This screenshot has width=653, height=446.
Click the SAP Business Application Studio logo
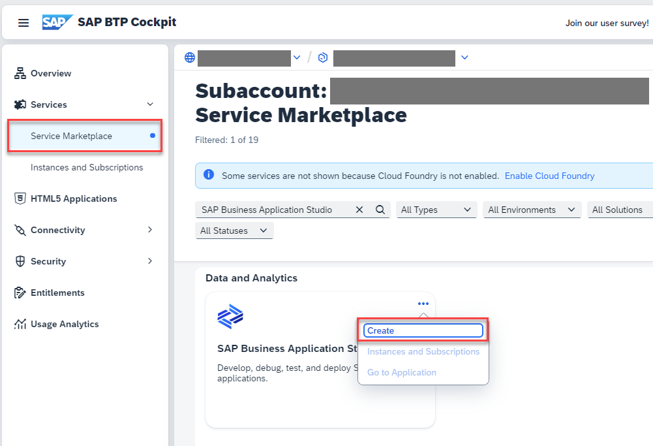[230, 316]
